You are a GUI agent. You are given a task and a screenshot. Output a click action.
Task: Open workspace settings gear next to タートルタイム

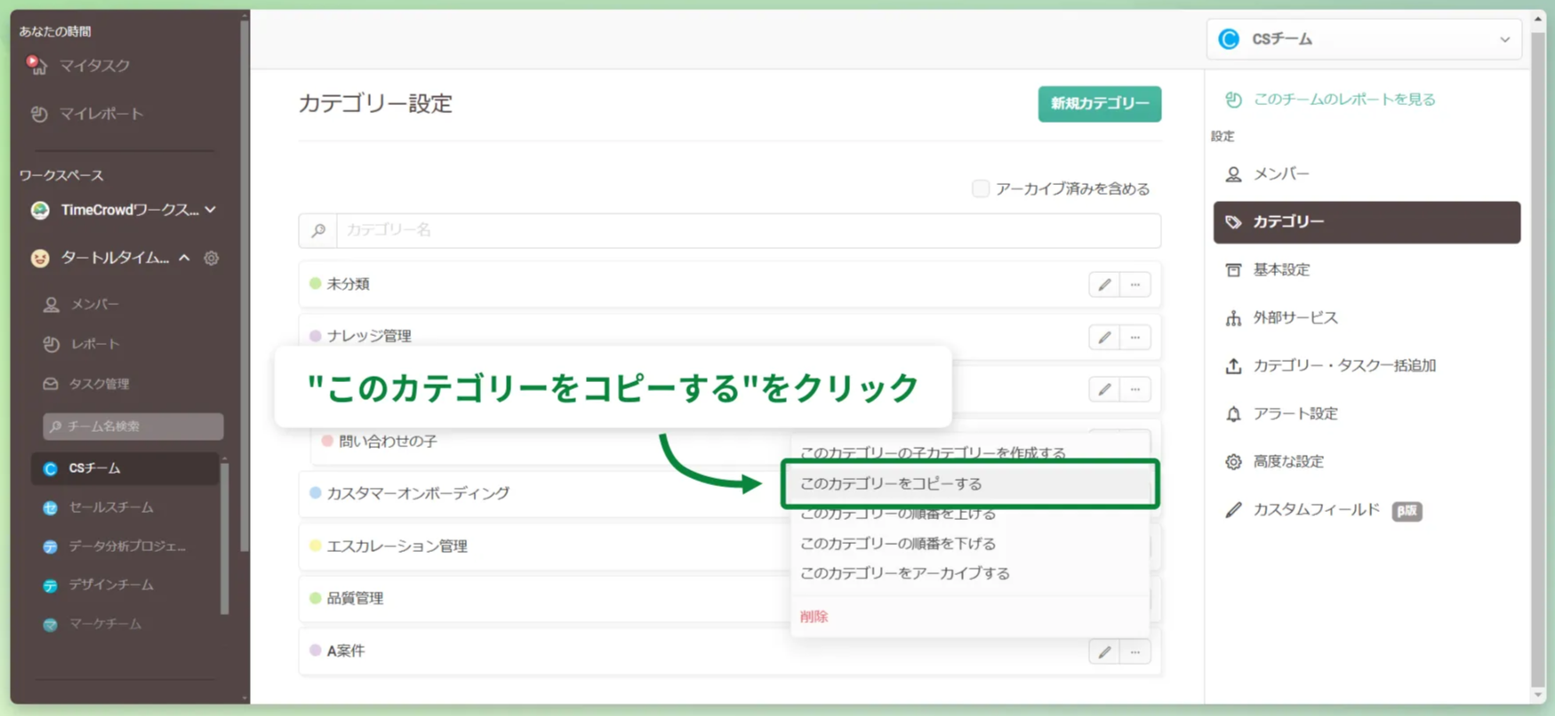(x=212, y=259)
